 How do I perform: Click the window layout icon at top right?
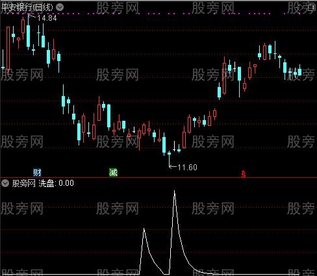[311, 8]
